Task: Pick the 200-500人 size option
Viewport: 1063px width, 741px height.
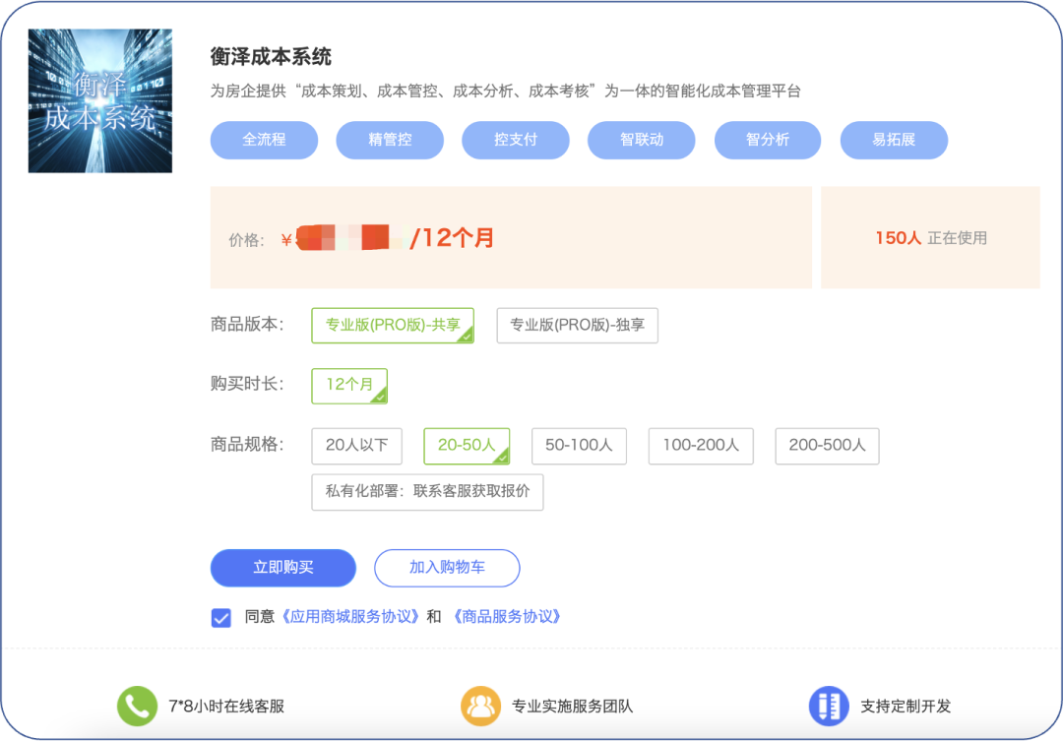Action: click(x=827, y=446)
